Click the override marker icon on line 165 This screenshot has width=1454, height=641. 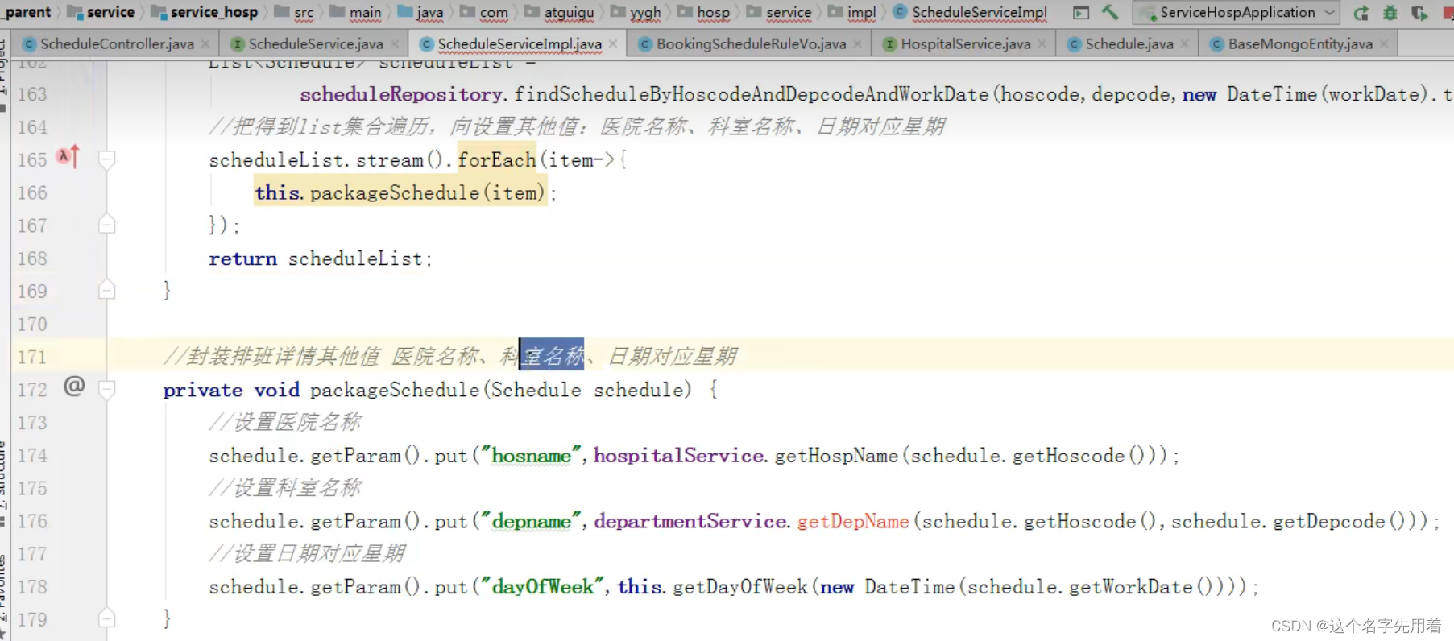[68, 156]
